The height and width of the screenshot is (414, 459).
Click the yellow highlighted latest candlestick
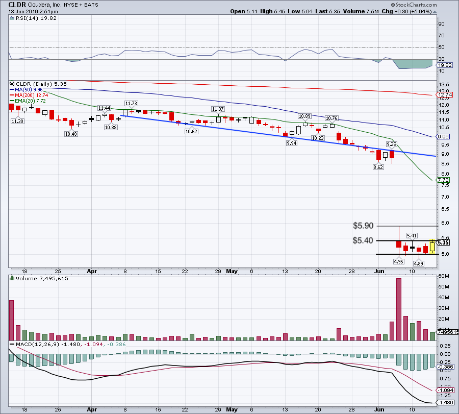tap(432, 247)
